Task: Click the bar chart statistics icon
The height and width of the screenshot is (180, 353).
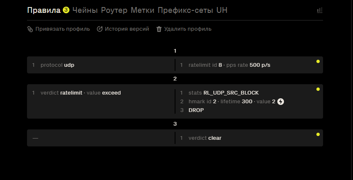Action: (x=320, y=10)
